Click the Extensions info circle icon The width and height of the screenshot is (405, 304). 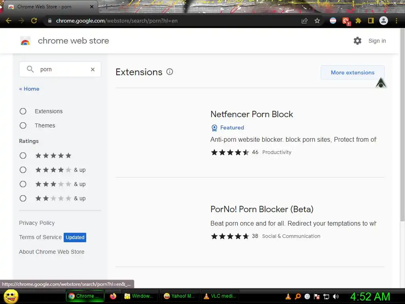pyautogui.click(x=169, y=72)
